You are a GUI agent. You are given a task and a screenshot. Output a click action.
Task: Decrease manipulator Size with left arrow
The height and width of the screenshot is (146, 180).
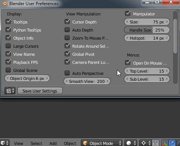click(127, 22)
